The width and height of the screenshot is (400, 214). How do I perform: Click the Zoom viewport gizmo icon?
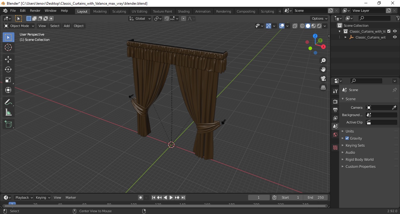323,60
